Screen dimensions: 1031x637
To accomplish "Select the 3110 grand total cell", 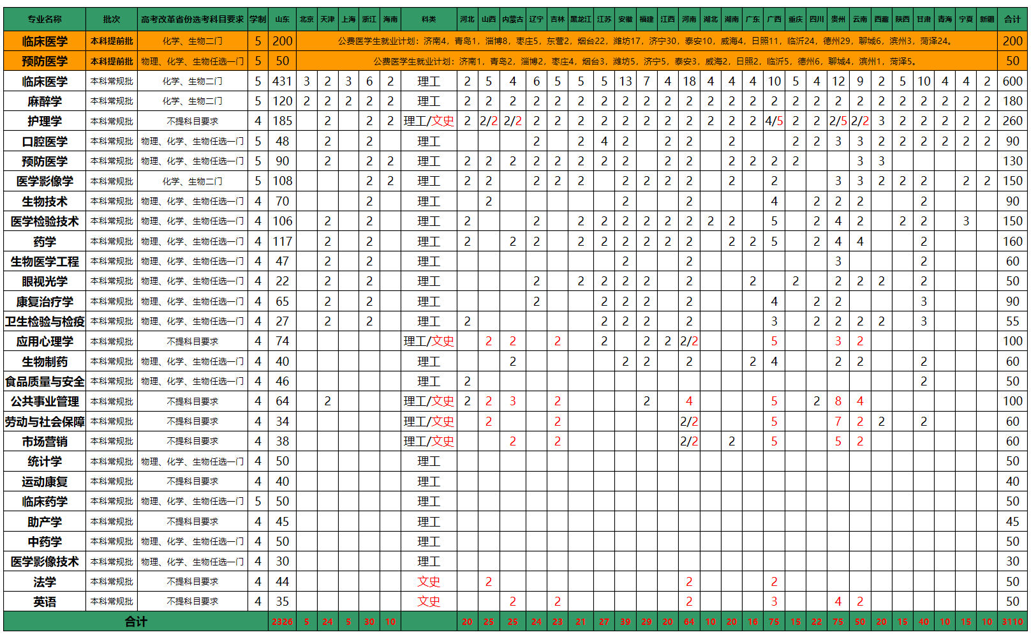I will click(1012, 621).
